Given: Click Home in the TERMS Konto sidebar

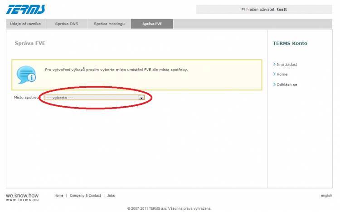Looking at the screenshot, I should click(x=282, y=75).
